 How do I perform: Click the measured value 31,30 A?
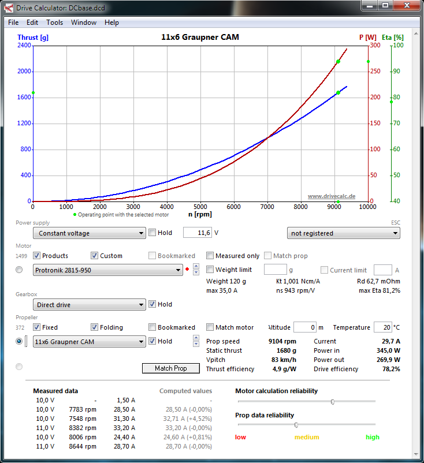pos(124,419)
